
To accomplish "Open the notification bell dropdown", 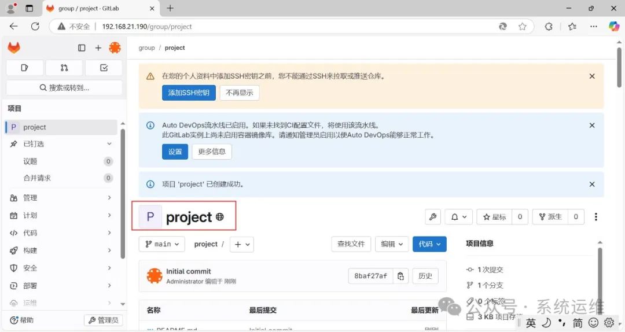I will (458, 217).
